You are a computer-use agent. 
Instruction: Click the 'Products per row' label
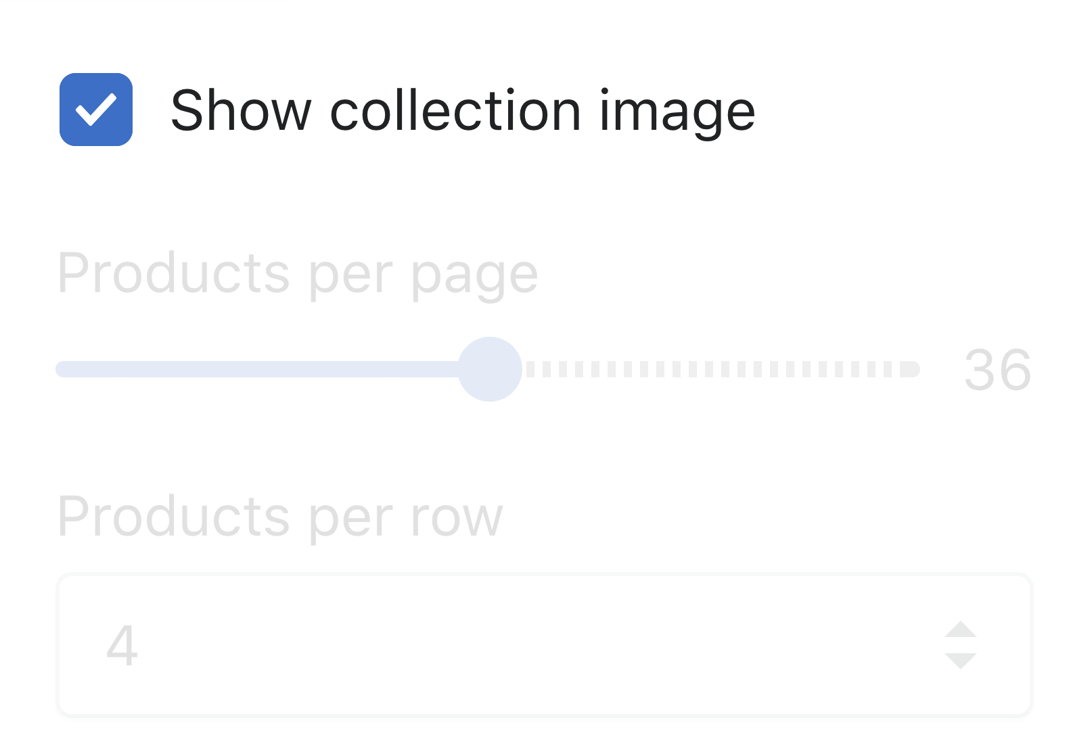coord(281,517)
